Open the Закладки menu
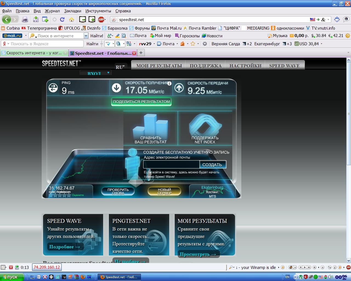 tap(73, 11)
